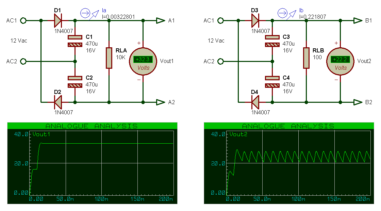
Task: Click the Ib probe name label
Action: 301,11
